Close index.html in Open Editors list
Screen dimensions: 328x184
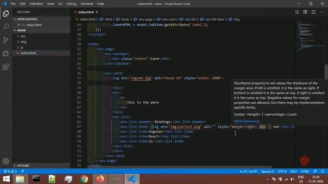18,25
